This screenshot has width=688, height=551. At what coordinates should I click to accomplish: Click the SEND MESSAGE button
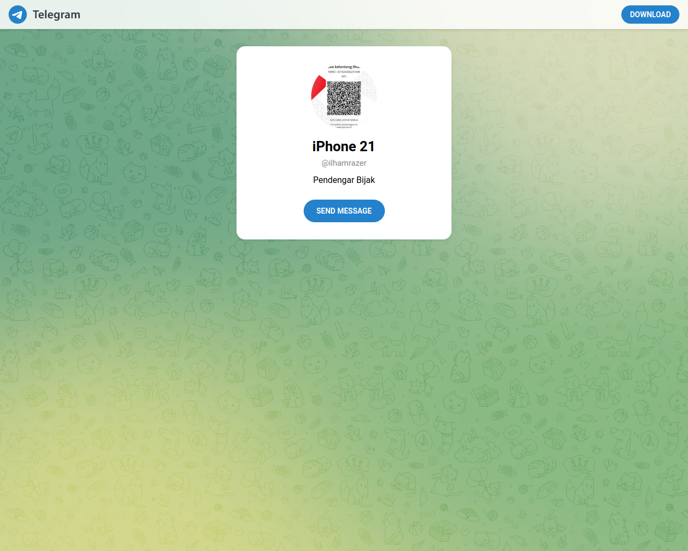point(344,211)
